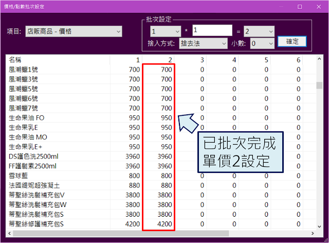Select row 風潮蠟1號

161,70
